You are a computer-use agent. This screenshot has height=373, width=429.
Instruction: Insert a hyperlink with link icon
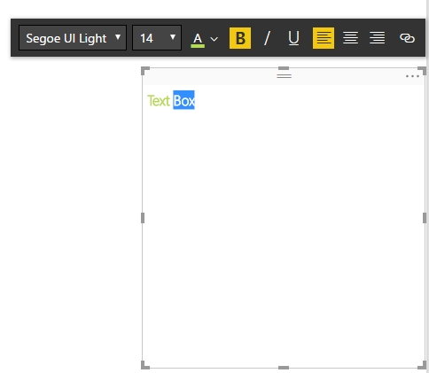pyautogui.click(x=407, y=38)
